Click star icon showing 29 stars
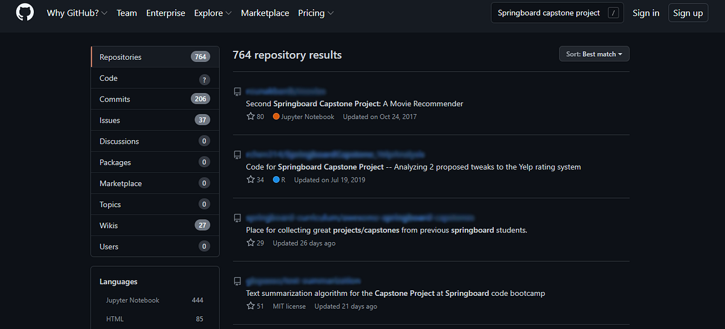Image resolution: width=725 pixels, height=329 pixels. [x=251, y=243]
